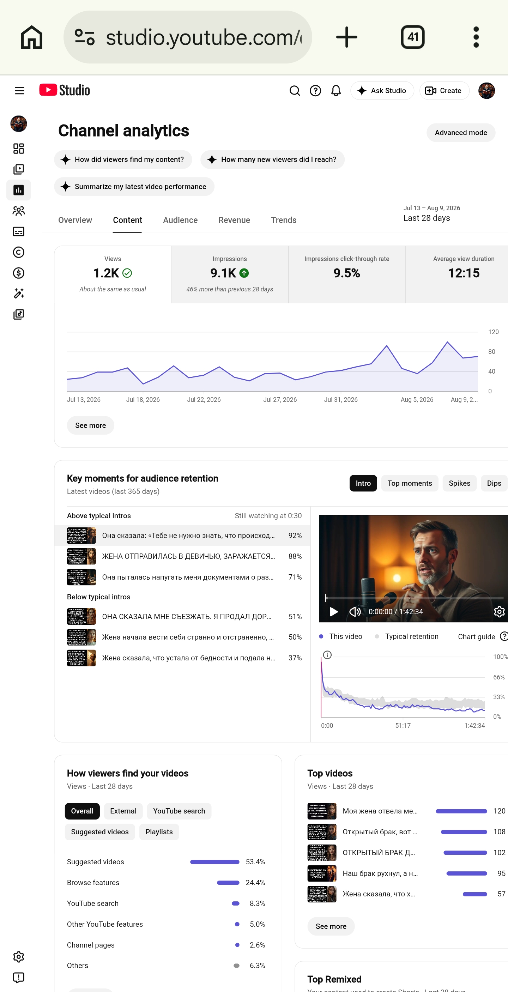Select the Intro filter chip
The width and height of the screenshot is (508, 992).
tap(363, 483)
